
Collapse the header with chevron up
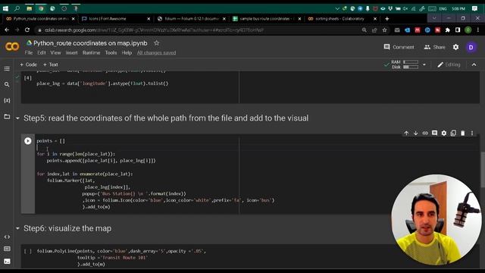(x=474, y=64)
